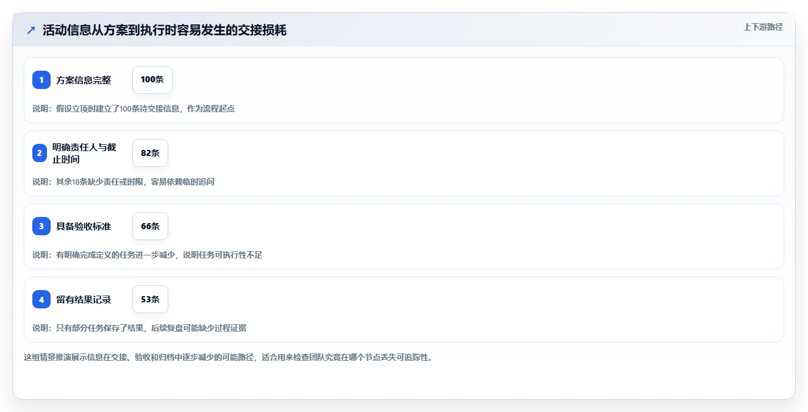Screen dimensions: 808x412
Task: Click the note about 后续复盘可能缺少过程证据
Action: (139, 328)
